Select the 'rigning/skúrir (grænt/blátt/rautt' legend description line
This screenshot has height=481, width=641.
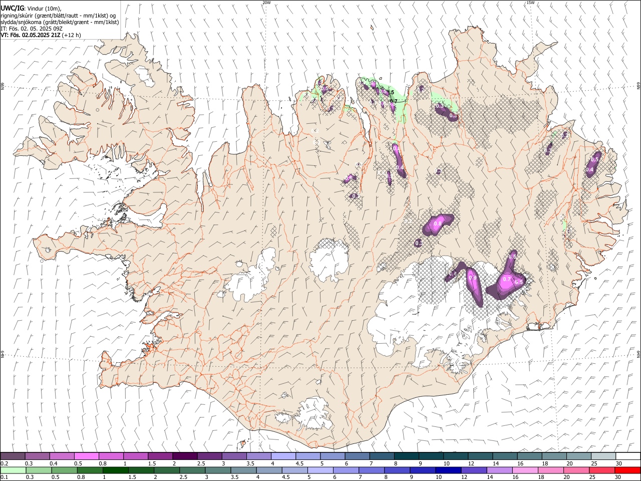tap(58, 15)
